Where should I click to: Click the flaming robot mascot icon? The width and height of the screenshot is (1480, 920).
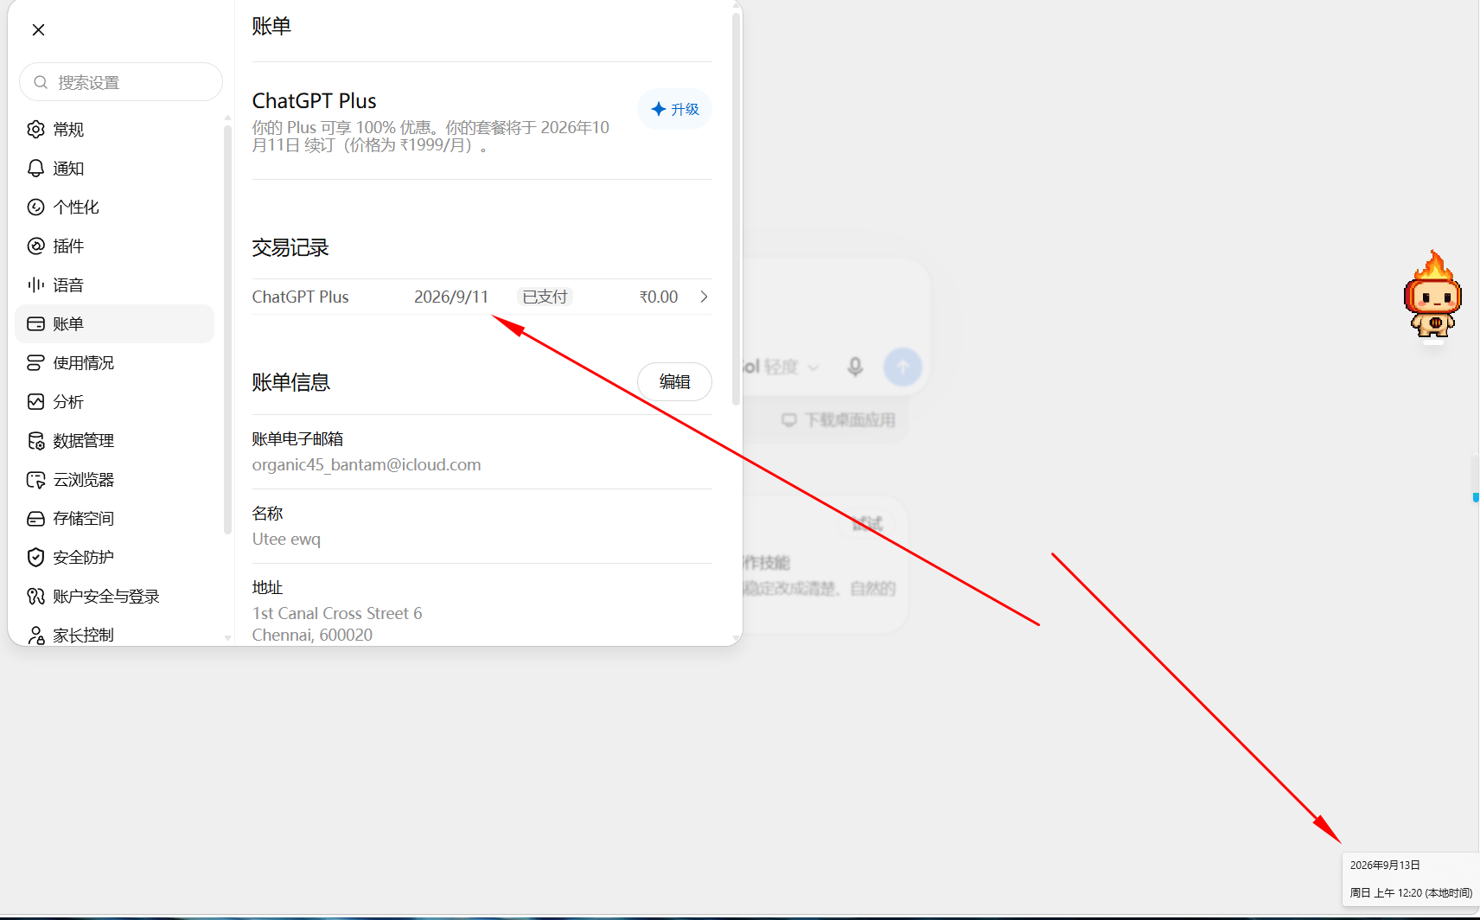coord(1432,295)
